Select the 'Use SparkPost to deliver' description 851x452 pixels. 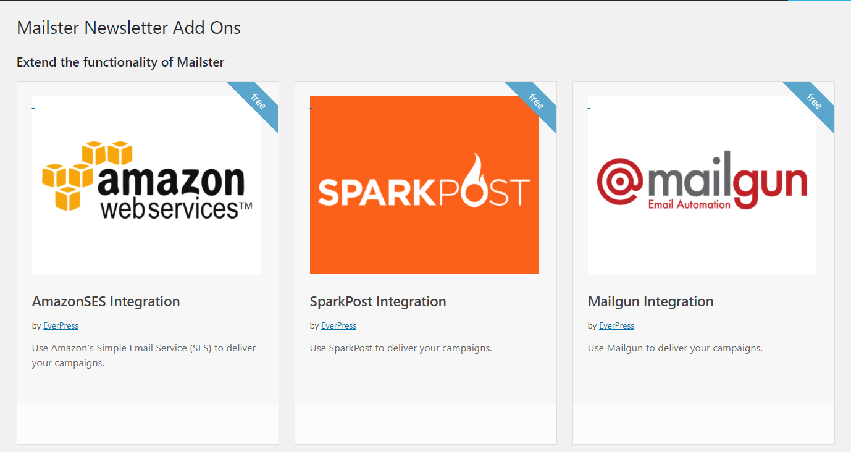point(401,348)
